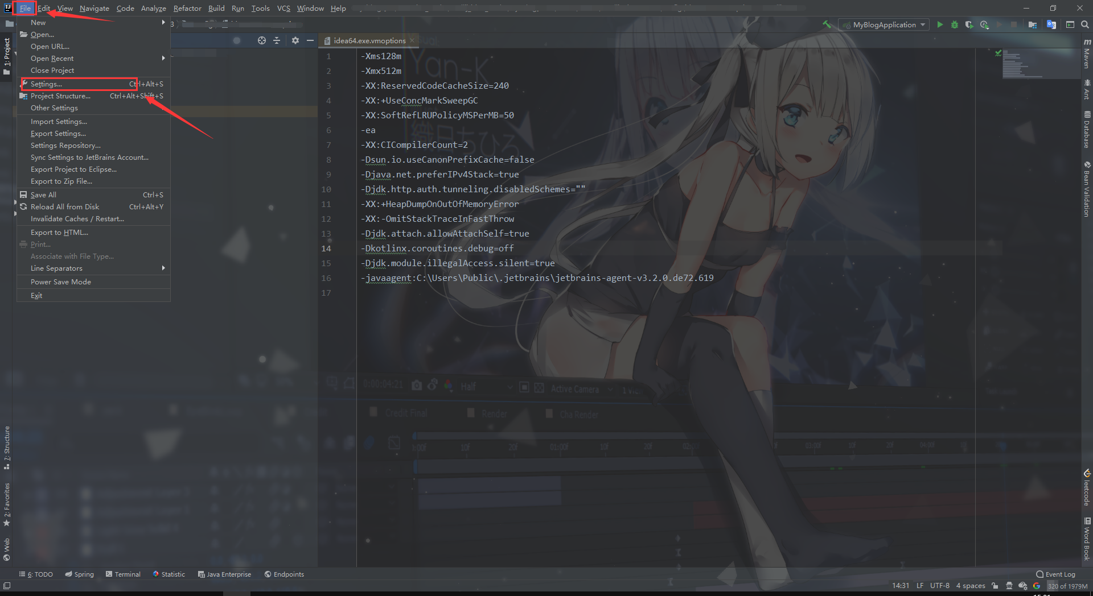Image resolution: width=1093 pixels, height=596 pixels.
Task: Expand the Open Recent submenu
Action: pyautogui.click(x=94, y=59)
